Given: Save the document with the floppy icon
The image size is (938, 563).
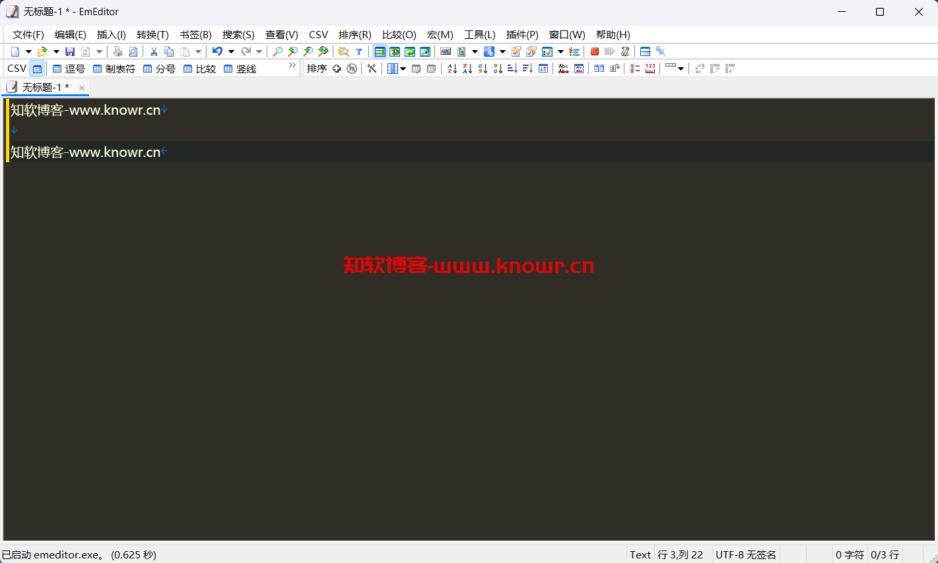Looking at the screenshot, I should [x=70, y=51].
